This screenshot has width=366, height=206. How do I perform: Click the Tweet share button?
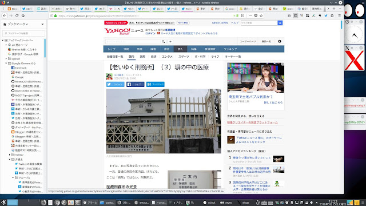click(x=116, y=84)
